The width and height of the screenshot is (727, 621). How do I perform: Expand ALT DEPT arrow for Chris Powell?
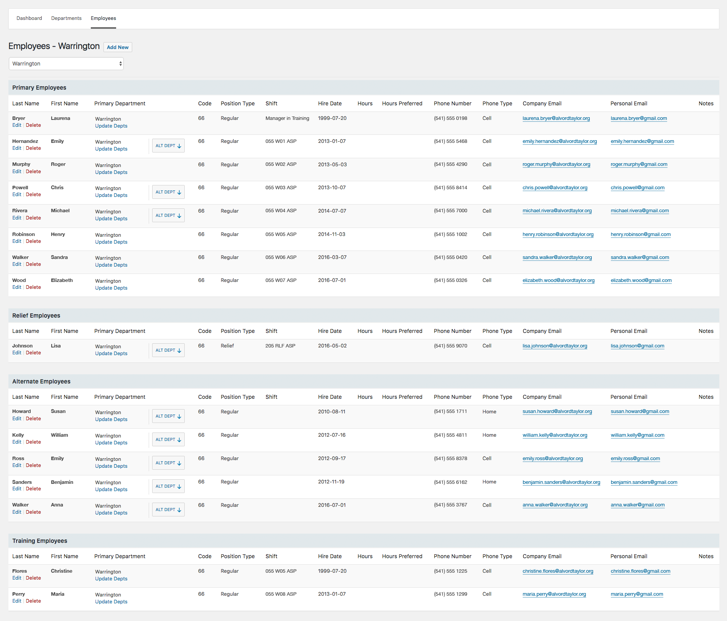[x=168, y=192]
